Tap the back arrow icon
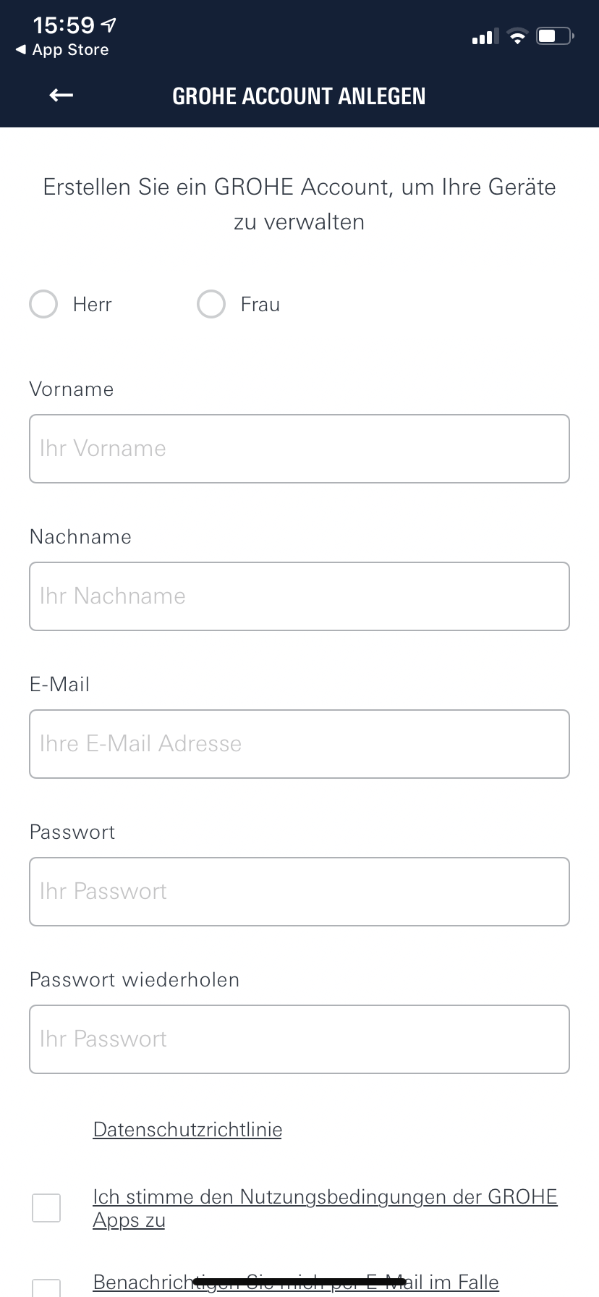This screenshot has width=599, height=1297. 61,96
